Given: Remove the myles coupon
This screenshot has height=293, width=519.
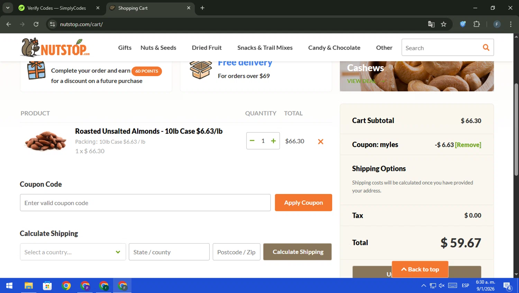Looking at the screenshot, I should tap(468, 145).
